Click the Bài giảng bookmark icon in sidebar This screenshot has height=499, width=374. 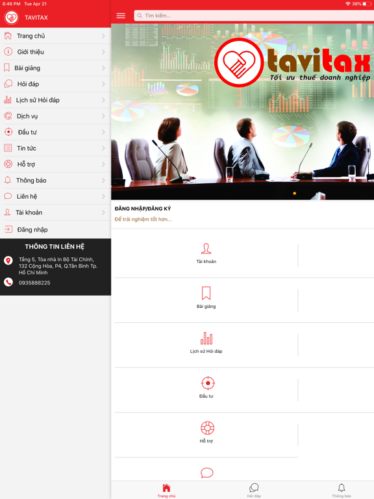6,68
